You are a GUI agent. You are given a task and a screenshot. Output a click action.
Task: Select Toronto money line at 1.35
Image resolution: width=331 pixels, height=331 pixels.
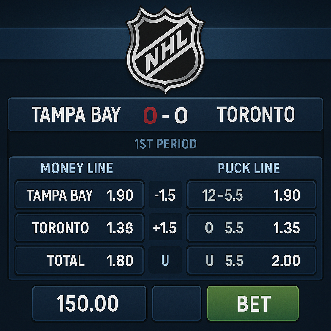click(x=79, y=228)
